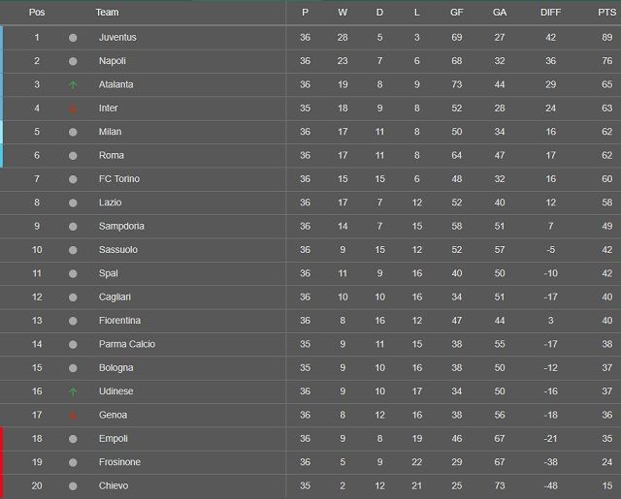
Task: Click the Pos column header
Action: tap(37, 13)
